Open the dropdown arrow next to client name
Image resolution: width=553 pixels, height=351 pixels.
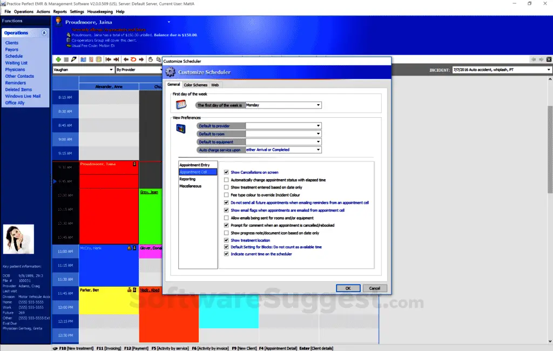point(169,22)
